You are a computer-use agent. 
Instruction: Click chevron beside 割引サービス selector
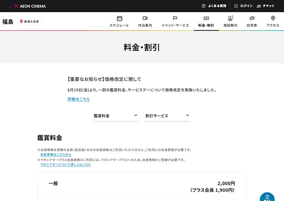[x=188, y=115]
